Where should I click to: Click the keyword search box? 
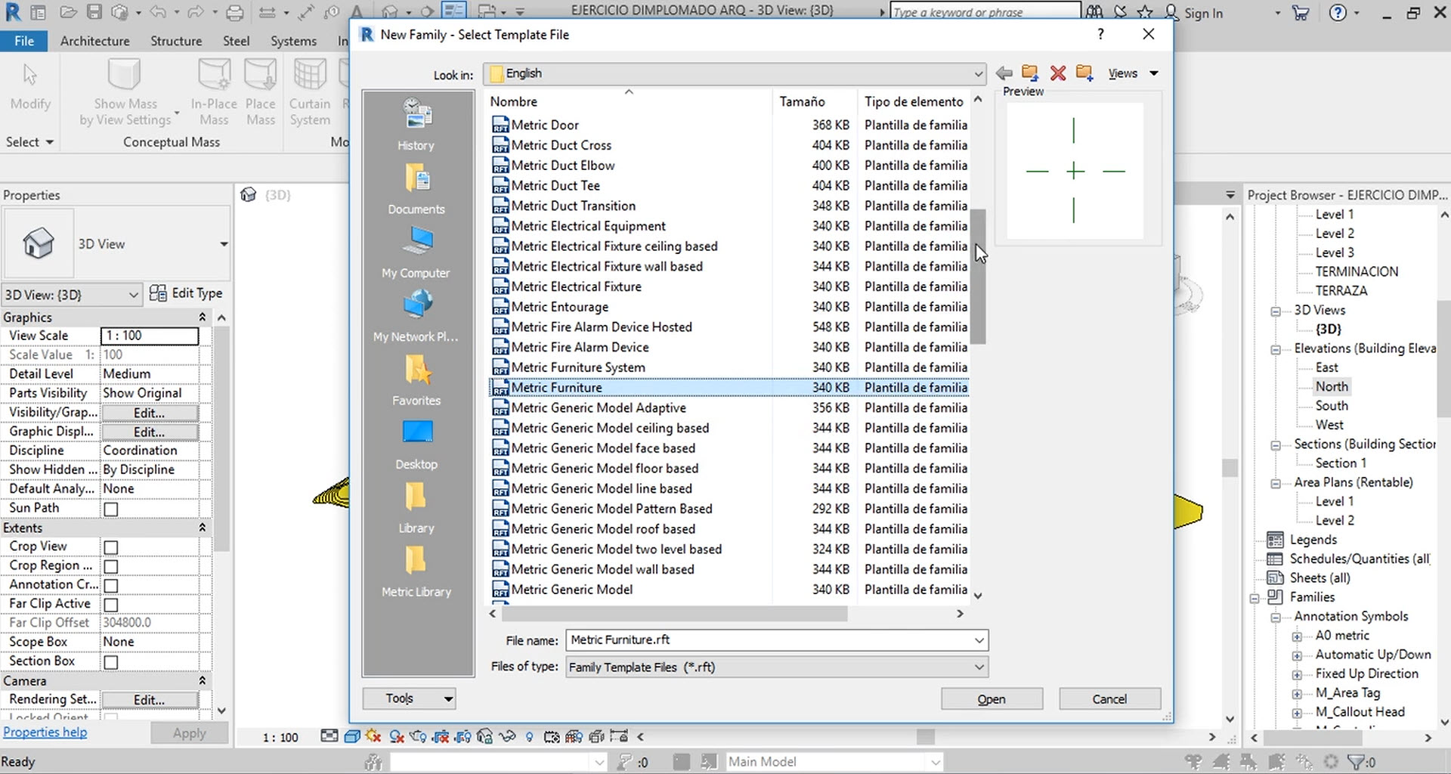tap(984, 12)
